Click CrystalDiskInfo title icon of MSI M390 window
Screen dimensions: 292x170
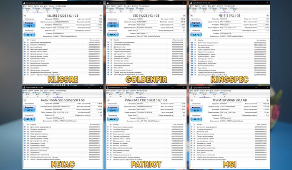[x=191, y=87]
